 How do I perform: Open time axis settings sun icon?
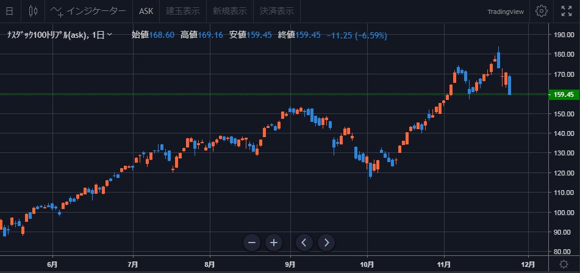(x=564, y=264)
